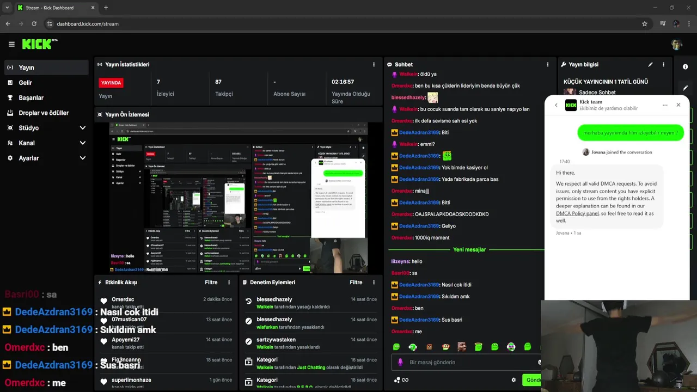This screenshot has width=697, height=392.
Task: Open chat settings gear next to Gönder
Action: click(x=513, y=380)
